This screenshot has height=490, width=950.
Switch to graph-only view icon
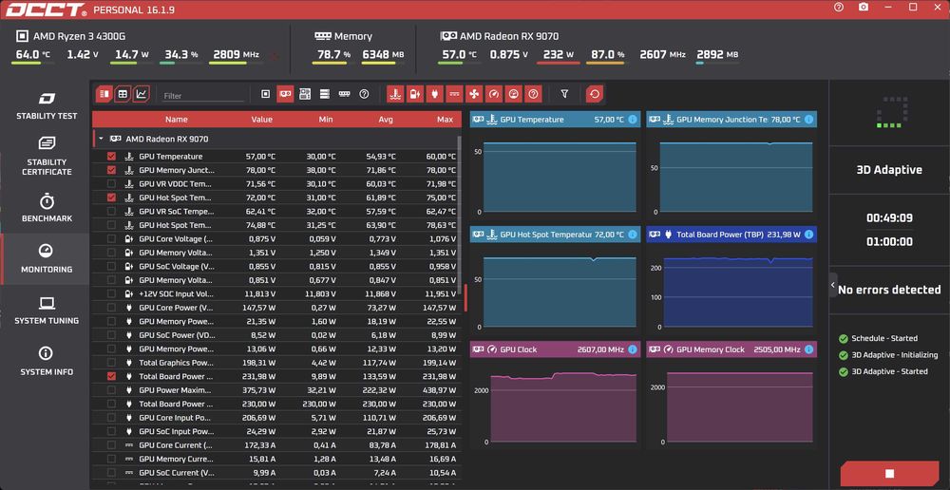point(142,95)
